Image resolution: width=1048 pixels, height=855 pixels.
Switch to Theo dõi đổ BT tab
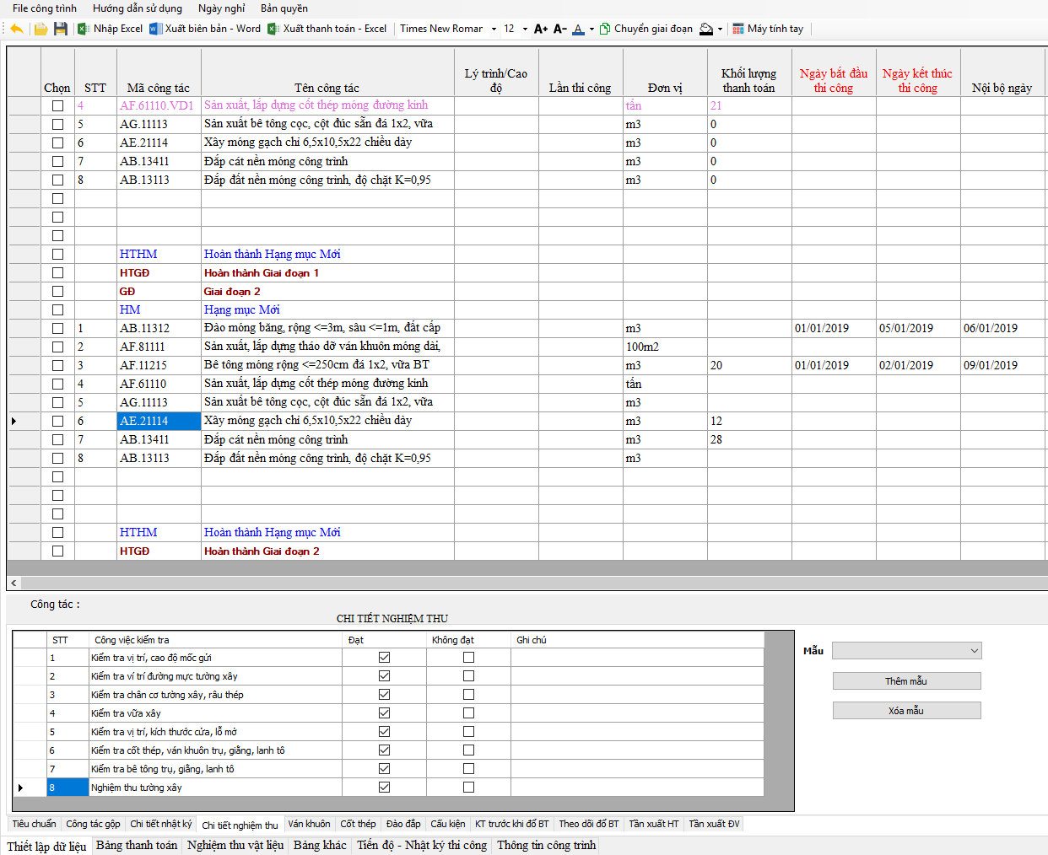(x=589, y=824)
